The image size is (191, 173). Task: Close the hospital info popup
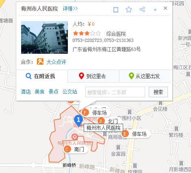(165, 8)
